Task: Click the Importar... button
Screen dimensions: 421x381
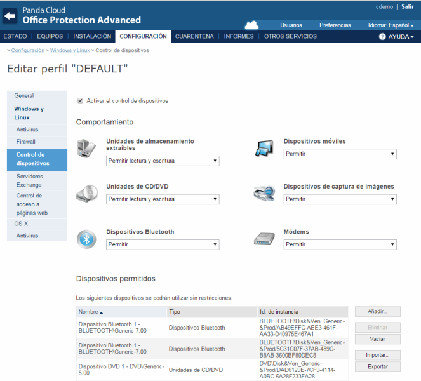Action: coord(378,355)
